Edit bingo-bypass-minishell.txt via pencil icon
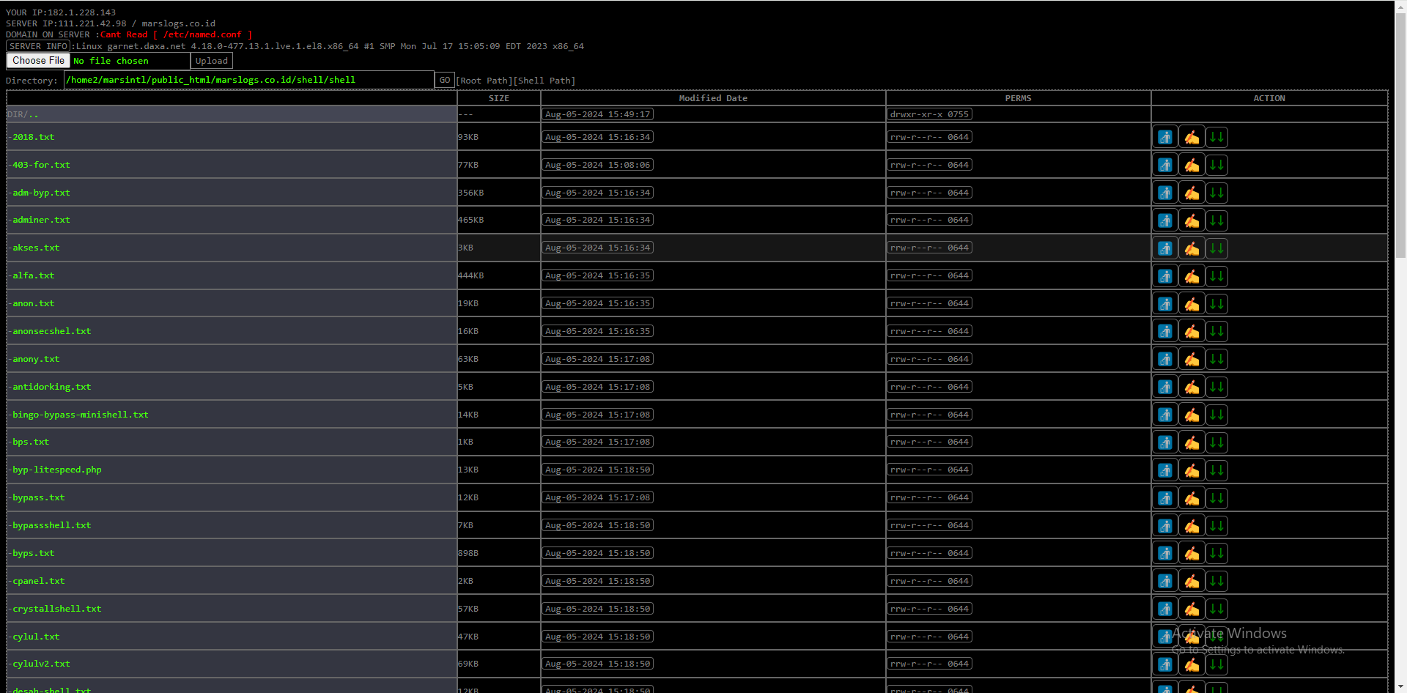The image size is (1407, 693). click(x=1192, y=415)
